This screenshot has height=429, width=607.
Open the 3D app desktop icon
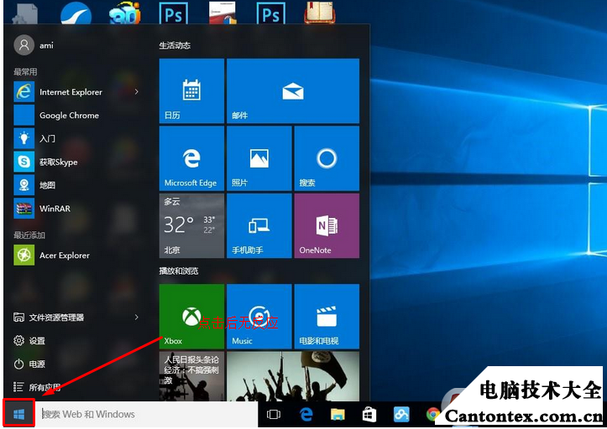tap(124, 13)
